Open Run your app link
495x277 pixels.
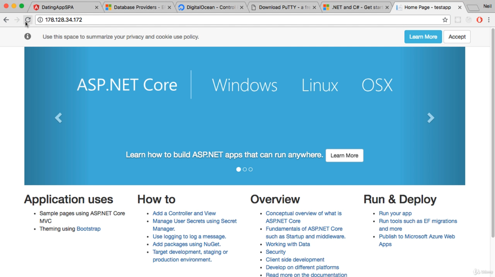coord(395,213)
